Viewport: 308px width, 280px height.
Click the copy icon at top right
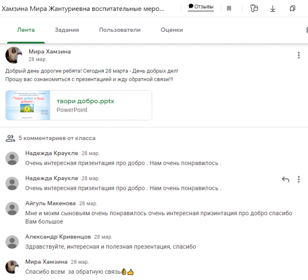(x=292, y=8)
